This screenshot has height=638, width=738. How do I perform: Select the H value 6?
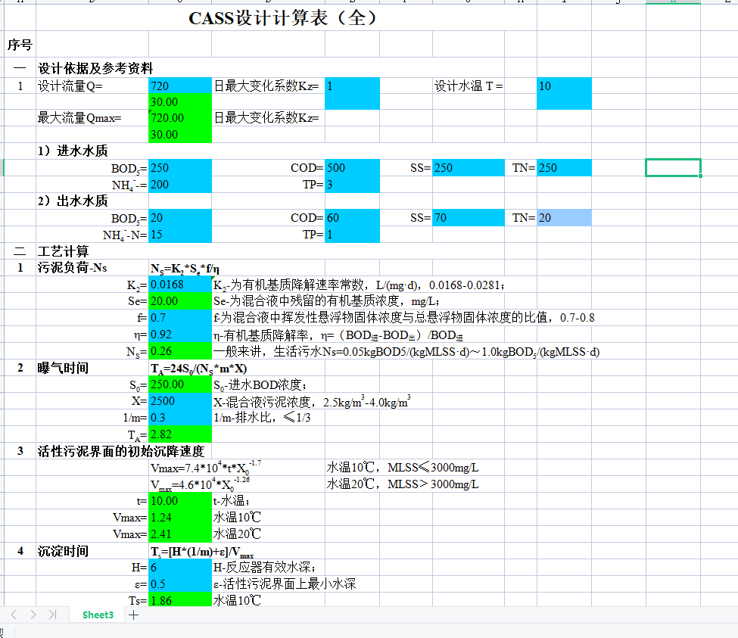pyautogui.click(x=180, y=568)
